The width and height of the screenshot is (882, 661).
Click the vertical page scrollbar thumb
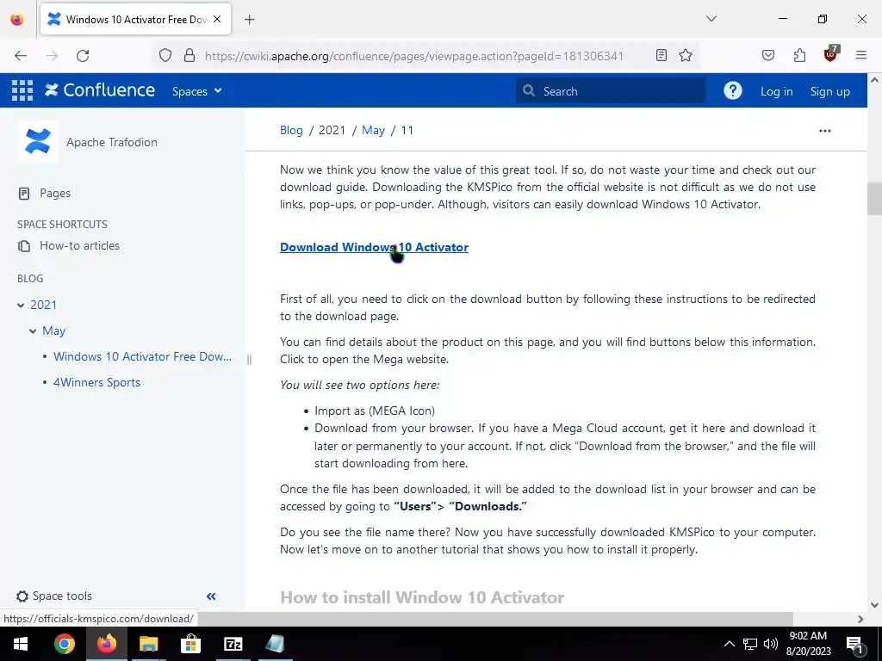click(x=874, y=199)
